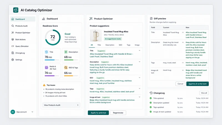This screenshot has width=222, height=125.
Task: Click the Product Optimizer panel wand icon
Action: point(91,19)
